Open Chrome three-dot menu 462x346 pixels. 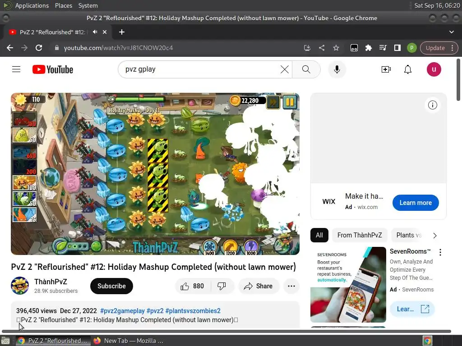(452, 48)
